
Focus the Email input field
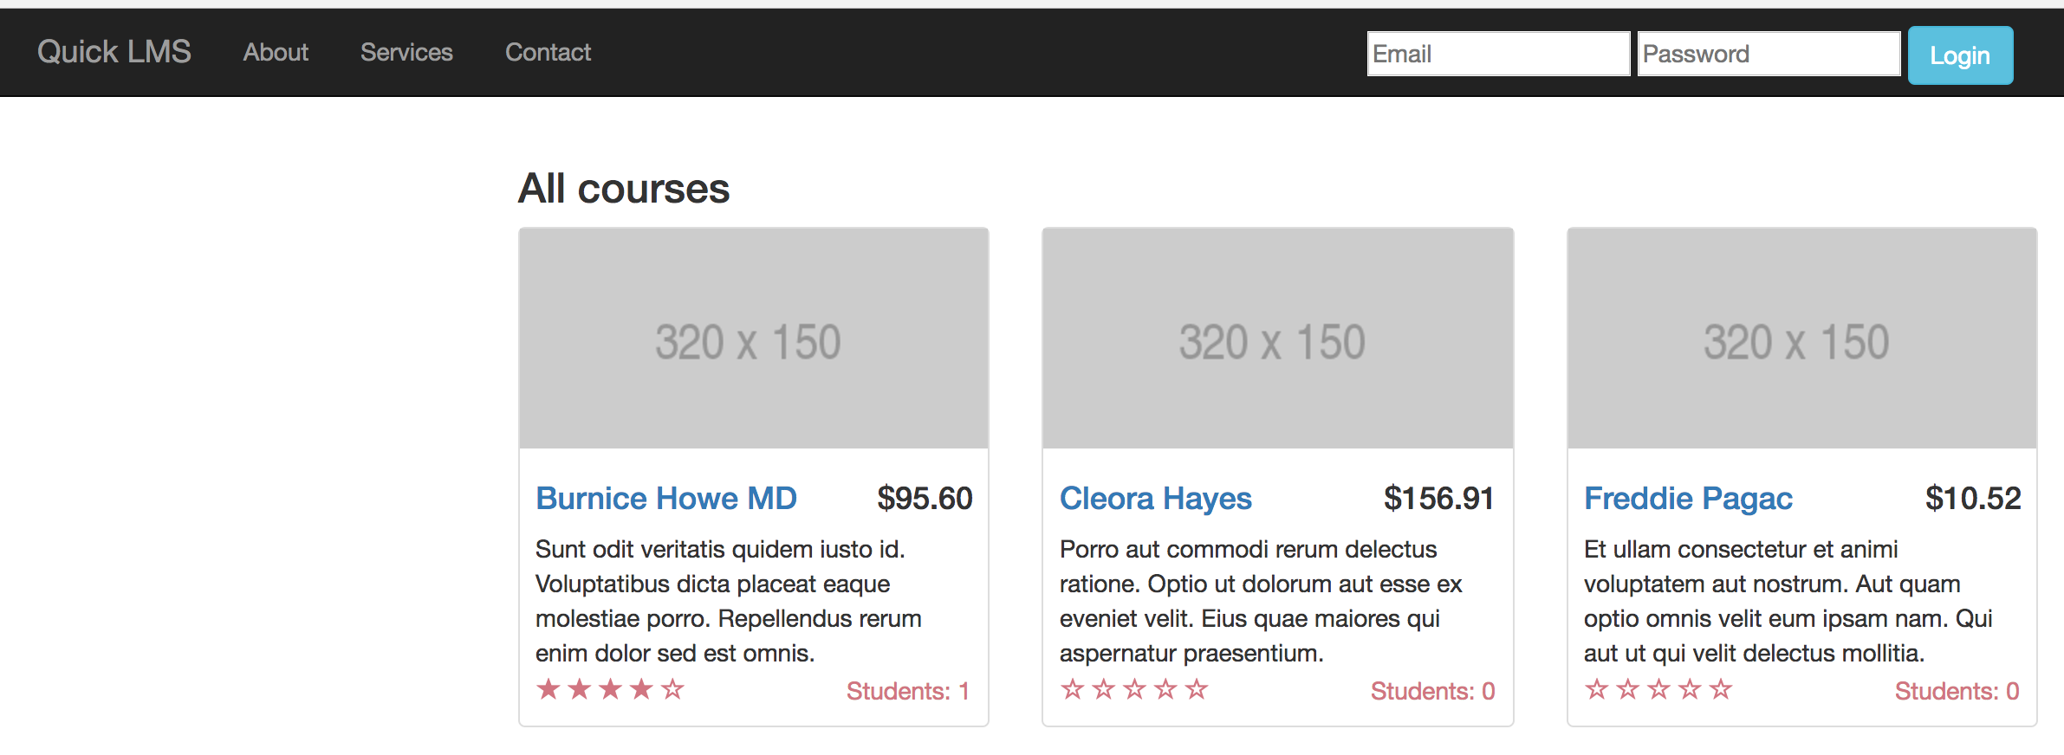pos(1498,54)
